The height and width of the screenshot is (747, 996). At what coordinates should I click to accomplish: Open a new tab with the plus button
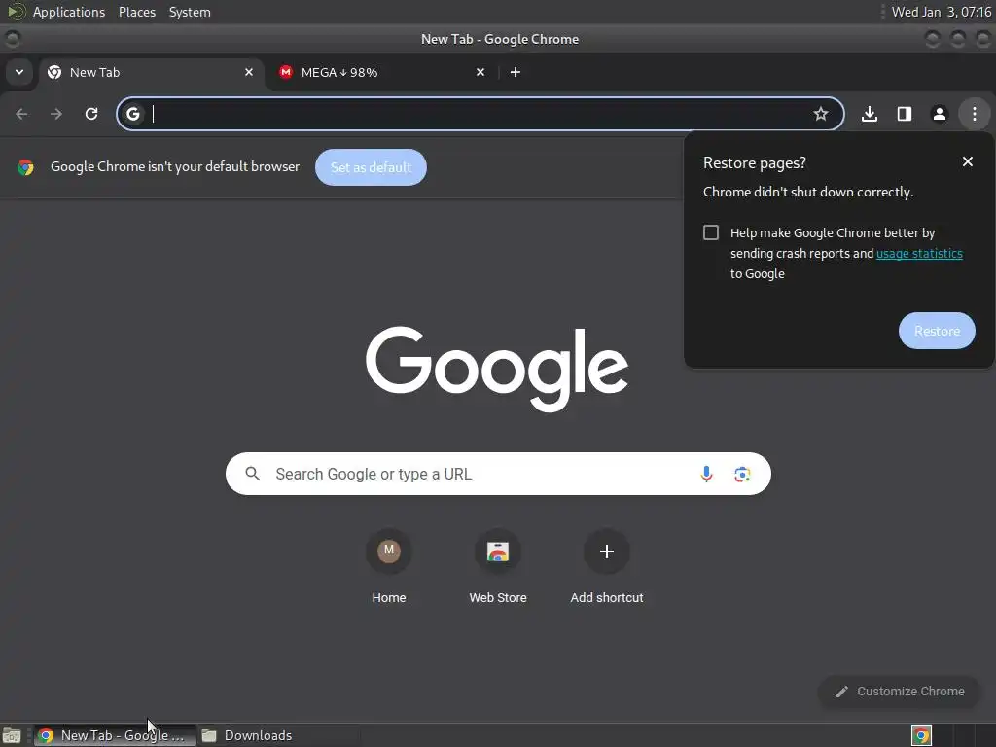(x=516, y=72)
